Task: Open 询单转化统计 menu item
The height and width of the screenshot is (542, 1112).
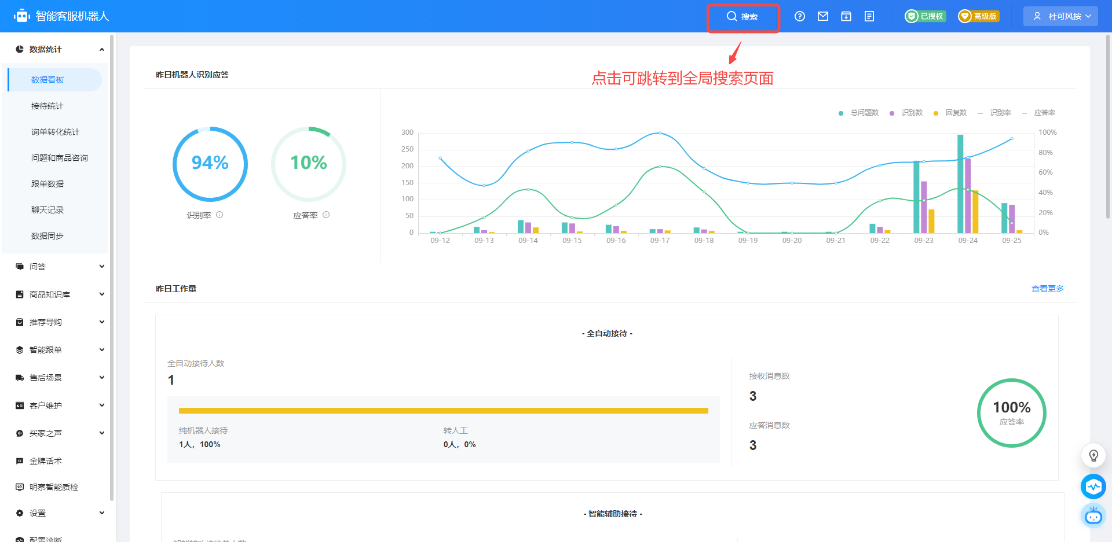Action: (x=56, y=132)
